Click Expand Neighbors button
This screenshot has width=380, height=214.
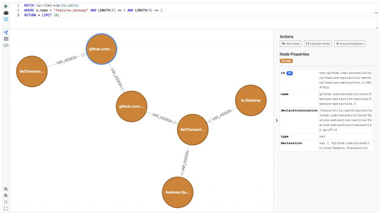click(350, 44)
